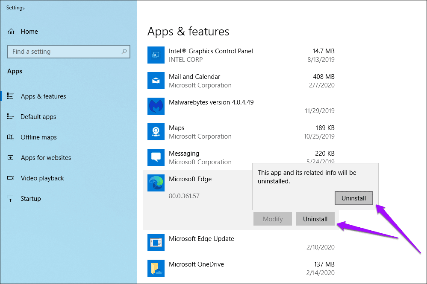Click the search magnifier icon
The width and height of the screenshot is (427, 284).
click(124, 51)
